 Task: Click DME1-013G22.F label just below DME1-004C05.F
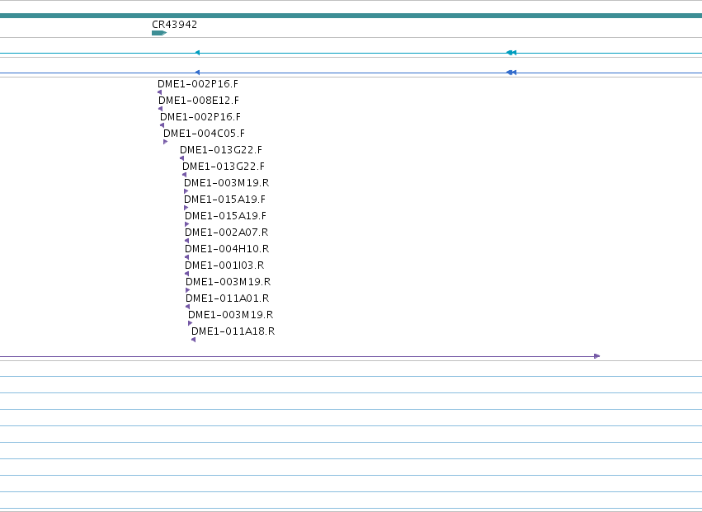point(221,150)
